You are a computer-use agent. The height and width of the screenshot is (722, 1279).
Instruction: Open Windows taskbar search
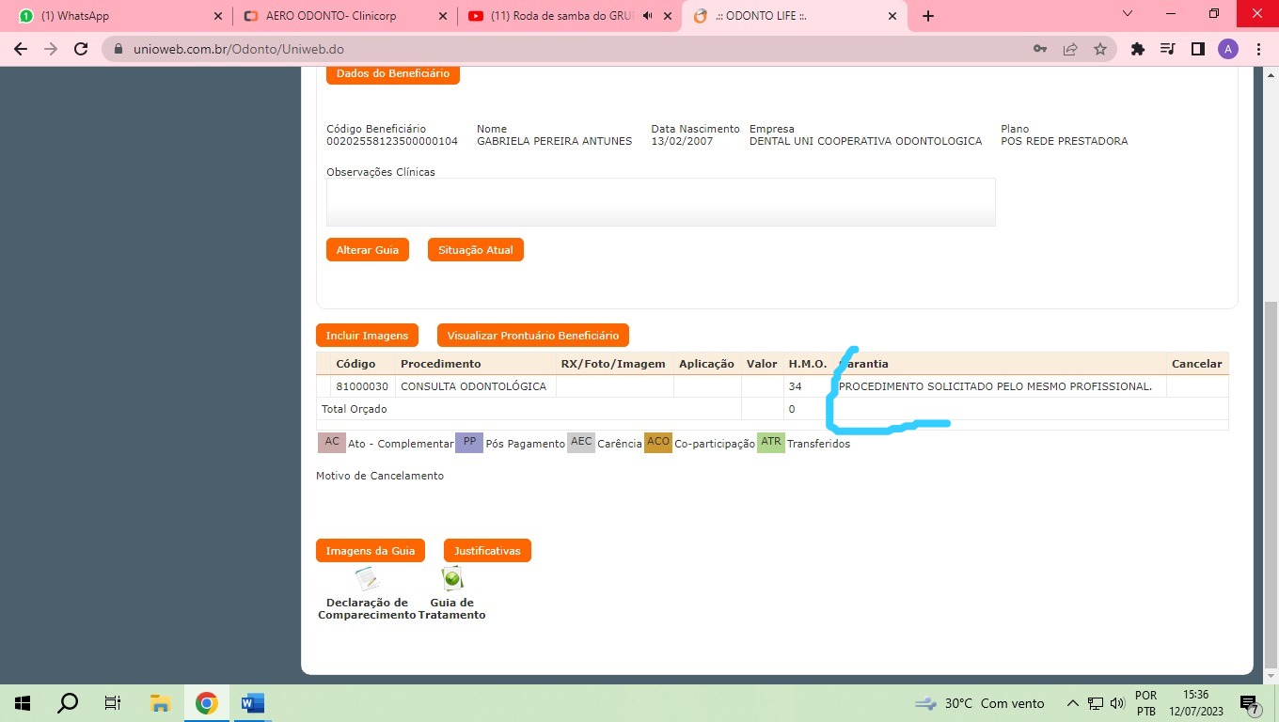tap(68, 703)
